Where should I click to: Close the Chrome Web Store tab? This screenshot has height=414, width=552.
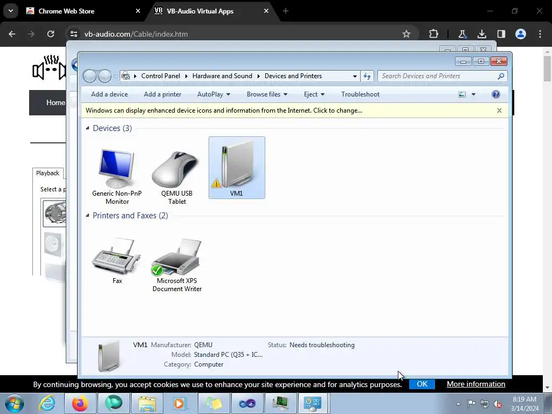coord(138,11)
